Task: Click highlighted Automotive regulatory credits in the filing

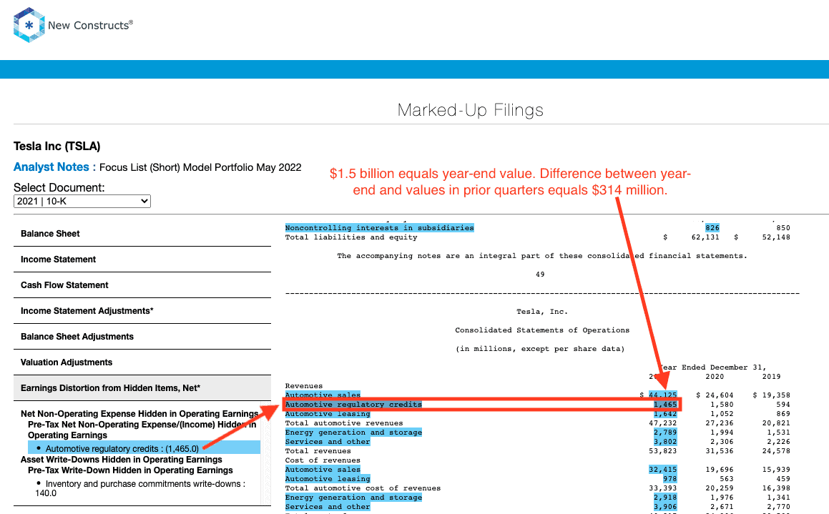Action: [x=353, y=405]
